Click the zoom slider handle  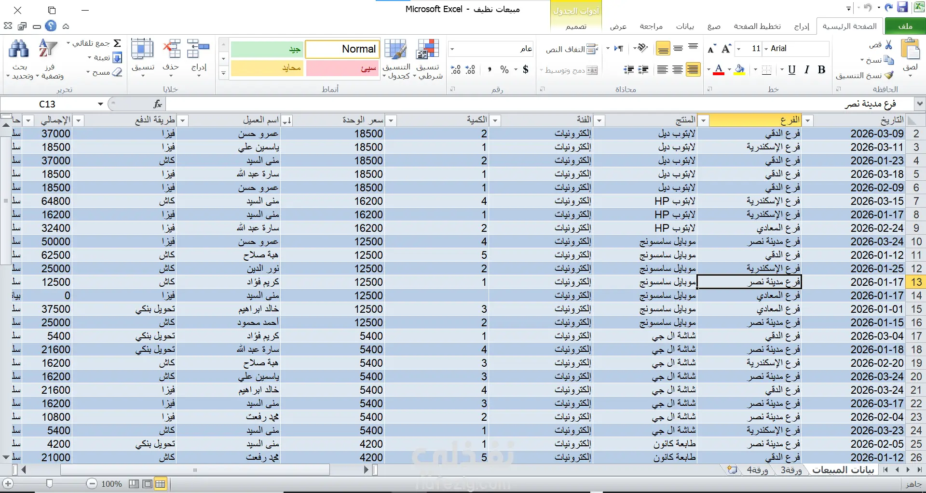coord(49,483)
